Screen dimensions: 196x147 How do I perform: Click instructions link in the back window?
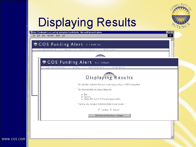click(x=87, y=50)
